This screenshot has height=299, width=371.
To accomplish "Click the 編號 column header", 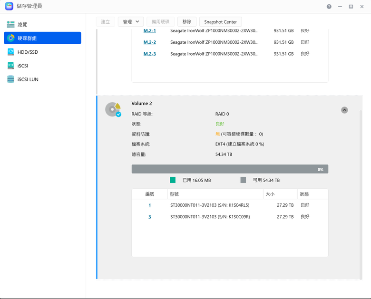I will coord(149,194).
